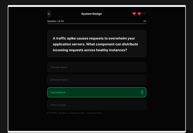193x133 pixels.
Task: Click the 8pt spacing footer text
Action: 63,113
